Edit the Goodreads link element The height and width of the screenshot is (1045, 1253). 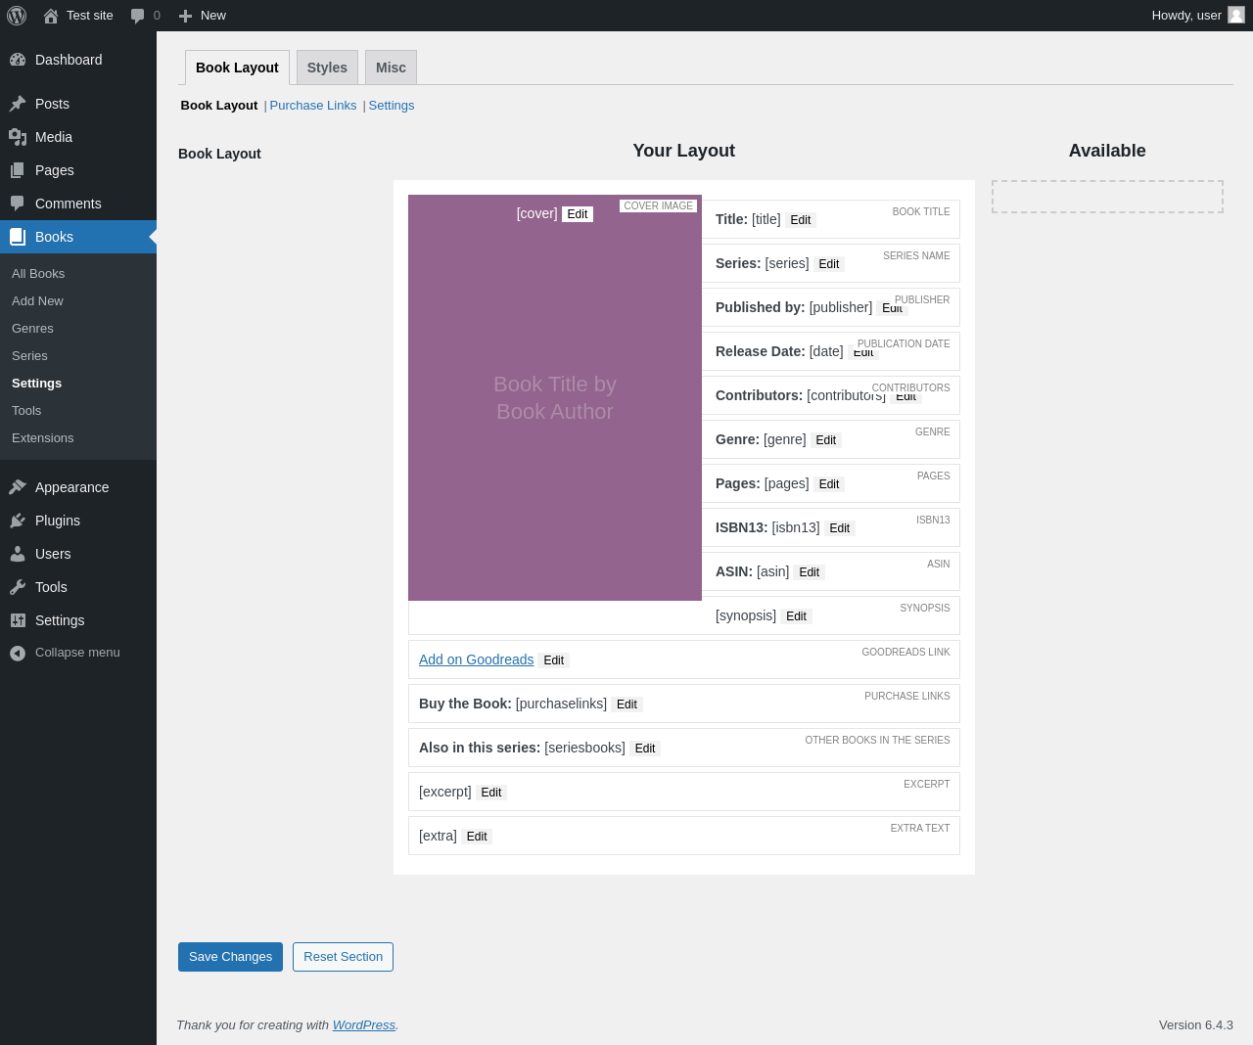554,660
